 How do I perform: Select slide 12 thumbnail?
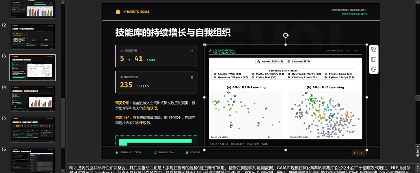pyautogui.click(x=33, y=36)
